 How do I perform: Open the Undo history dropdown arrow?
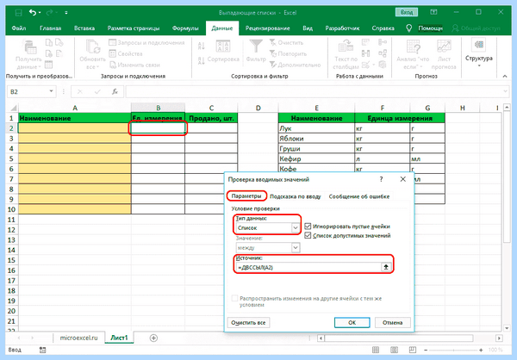pos(40,13)
